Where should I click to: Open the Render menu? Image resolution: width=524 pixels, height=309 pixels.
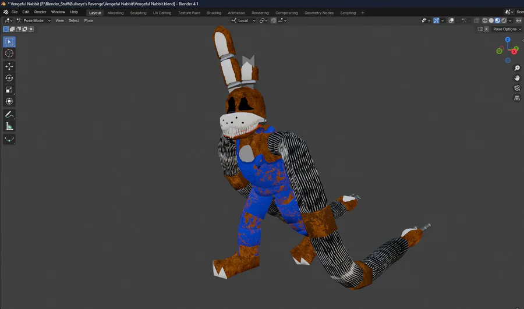[40, 12]
